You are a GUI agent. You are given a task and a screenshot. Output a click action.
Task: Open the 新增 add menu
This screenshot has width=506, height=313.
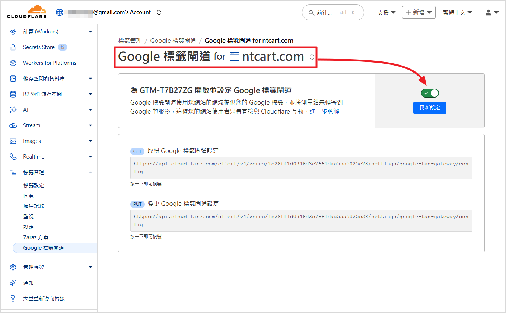(419, 12)
